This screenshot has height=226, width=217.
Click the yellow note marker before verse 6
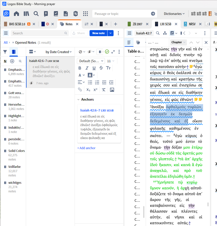click(191, 66)
